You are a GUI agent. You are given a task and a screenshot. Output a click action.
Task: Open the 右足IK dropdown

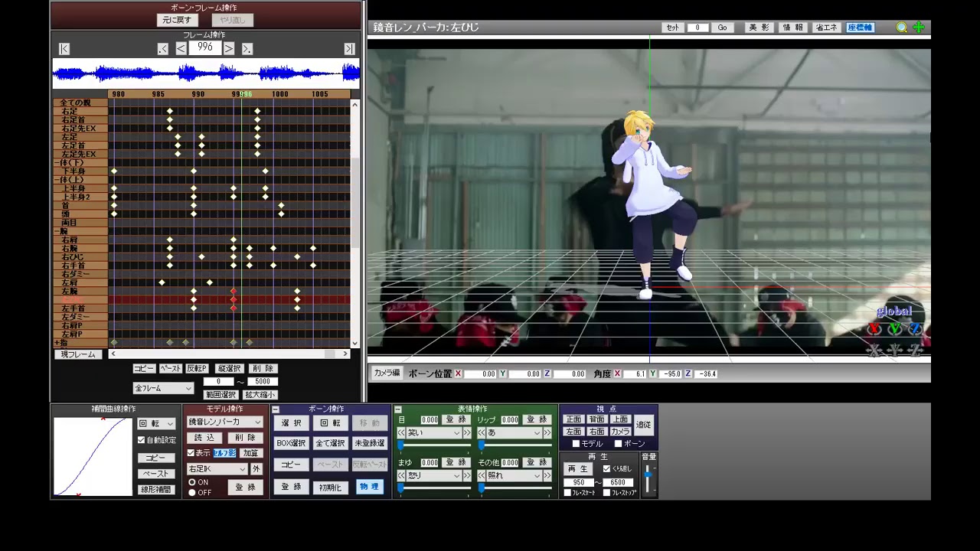pyautogui.click(x=217, y=469)
